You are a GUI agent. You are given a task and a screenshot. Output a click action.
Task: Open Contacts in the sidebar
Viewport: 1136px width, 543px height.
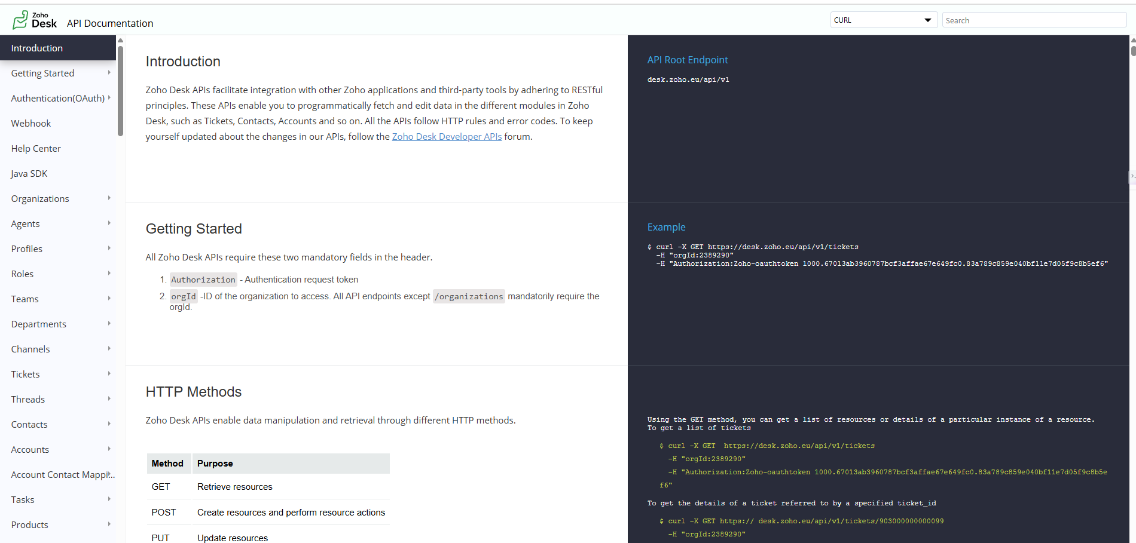[29, 424]
